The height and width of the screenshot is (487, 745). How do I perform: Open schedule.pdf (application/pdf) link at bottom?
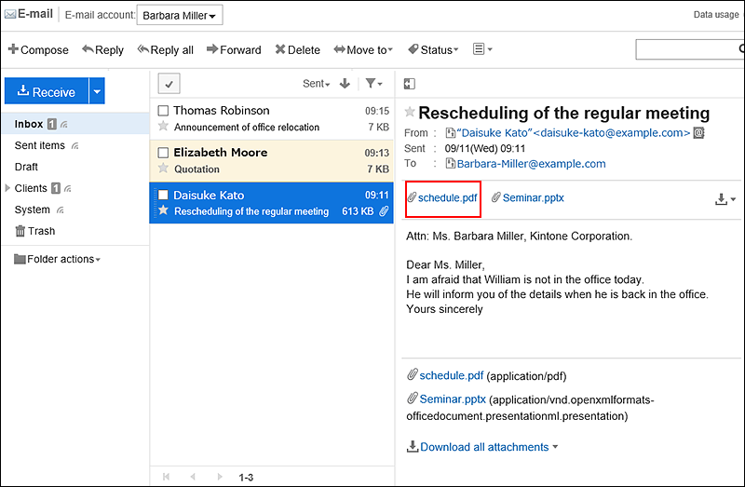pyautogui.click(x=452, y=375)
